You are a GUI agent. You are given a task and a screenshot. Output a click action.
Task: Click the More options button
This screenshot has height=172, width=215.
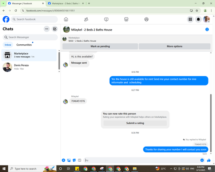point(175,46)
